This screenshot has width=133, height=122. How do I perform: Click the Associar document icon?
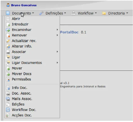[x=8, y=52]
